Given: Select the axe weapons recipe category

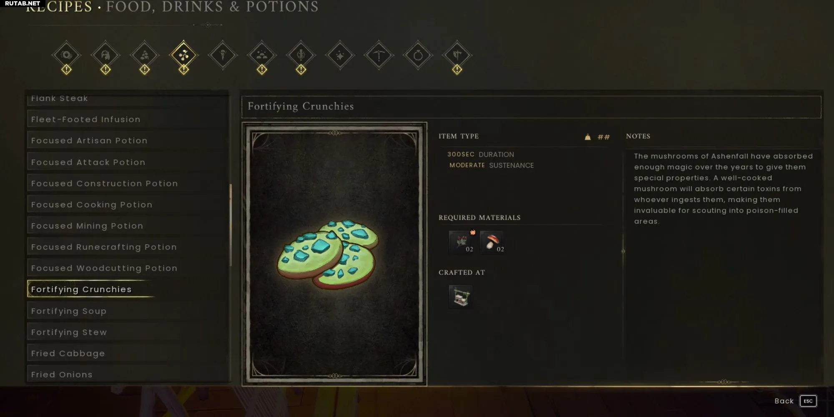Looking at the screenshot, I should pos(457,55).
